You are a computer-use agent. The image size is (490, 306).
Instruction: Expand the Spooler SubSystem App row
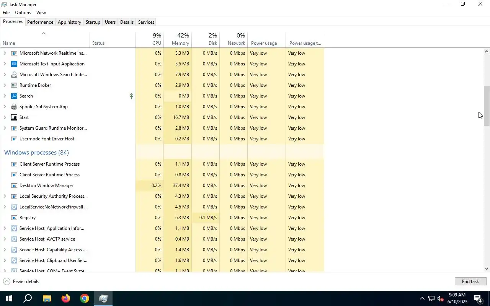coord(5,107)
